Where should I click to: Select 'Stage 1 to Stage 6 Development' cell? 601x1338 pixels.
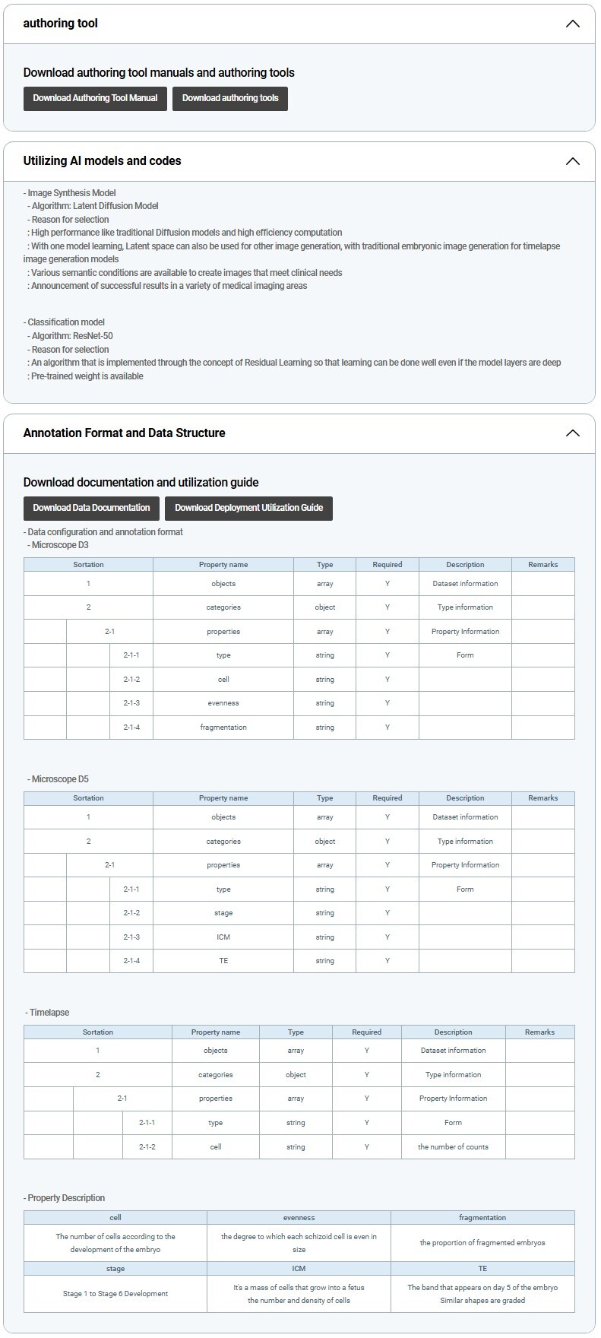pyautogui.click(x=115, y=1294)
